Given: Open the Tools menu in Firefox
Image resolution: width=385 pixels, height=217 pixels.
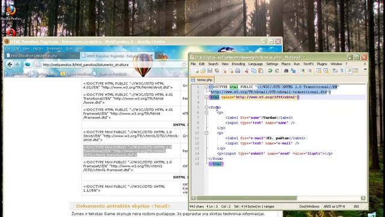Looking at the screenshot, I should tap(70, 49).
